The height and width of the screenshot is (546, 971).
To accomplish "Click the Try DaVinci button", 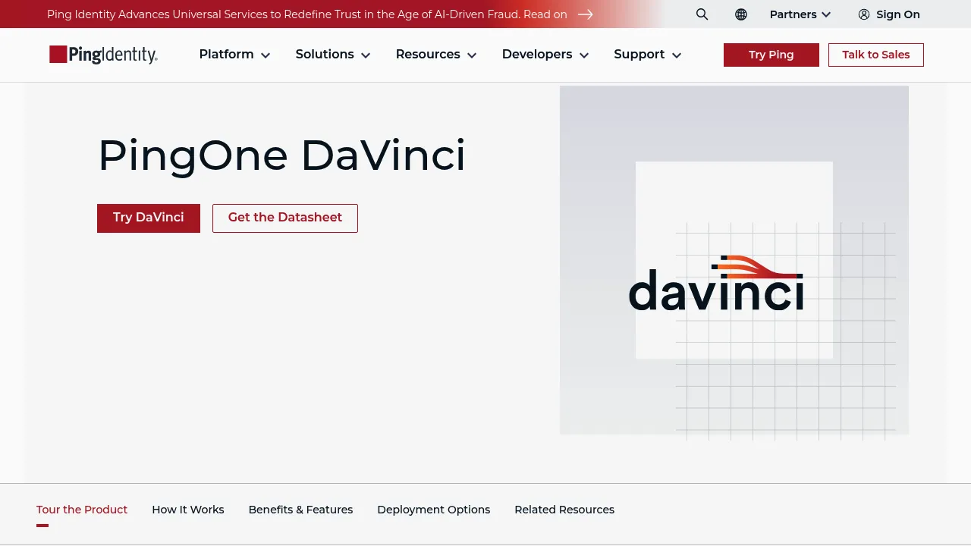I will 149,218.
